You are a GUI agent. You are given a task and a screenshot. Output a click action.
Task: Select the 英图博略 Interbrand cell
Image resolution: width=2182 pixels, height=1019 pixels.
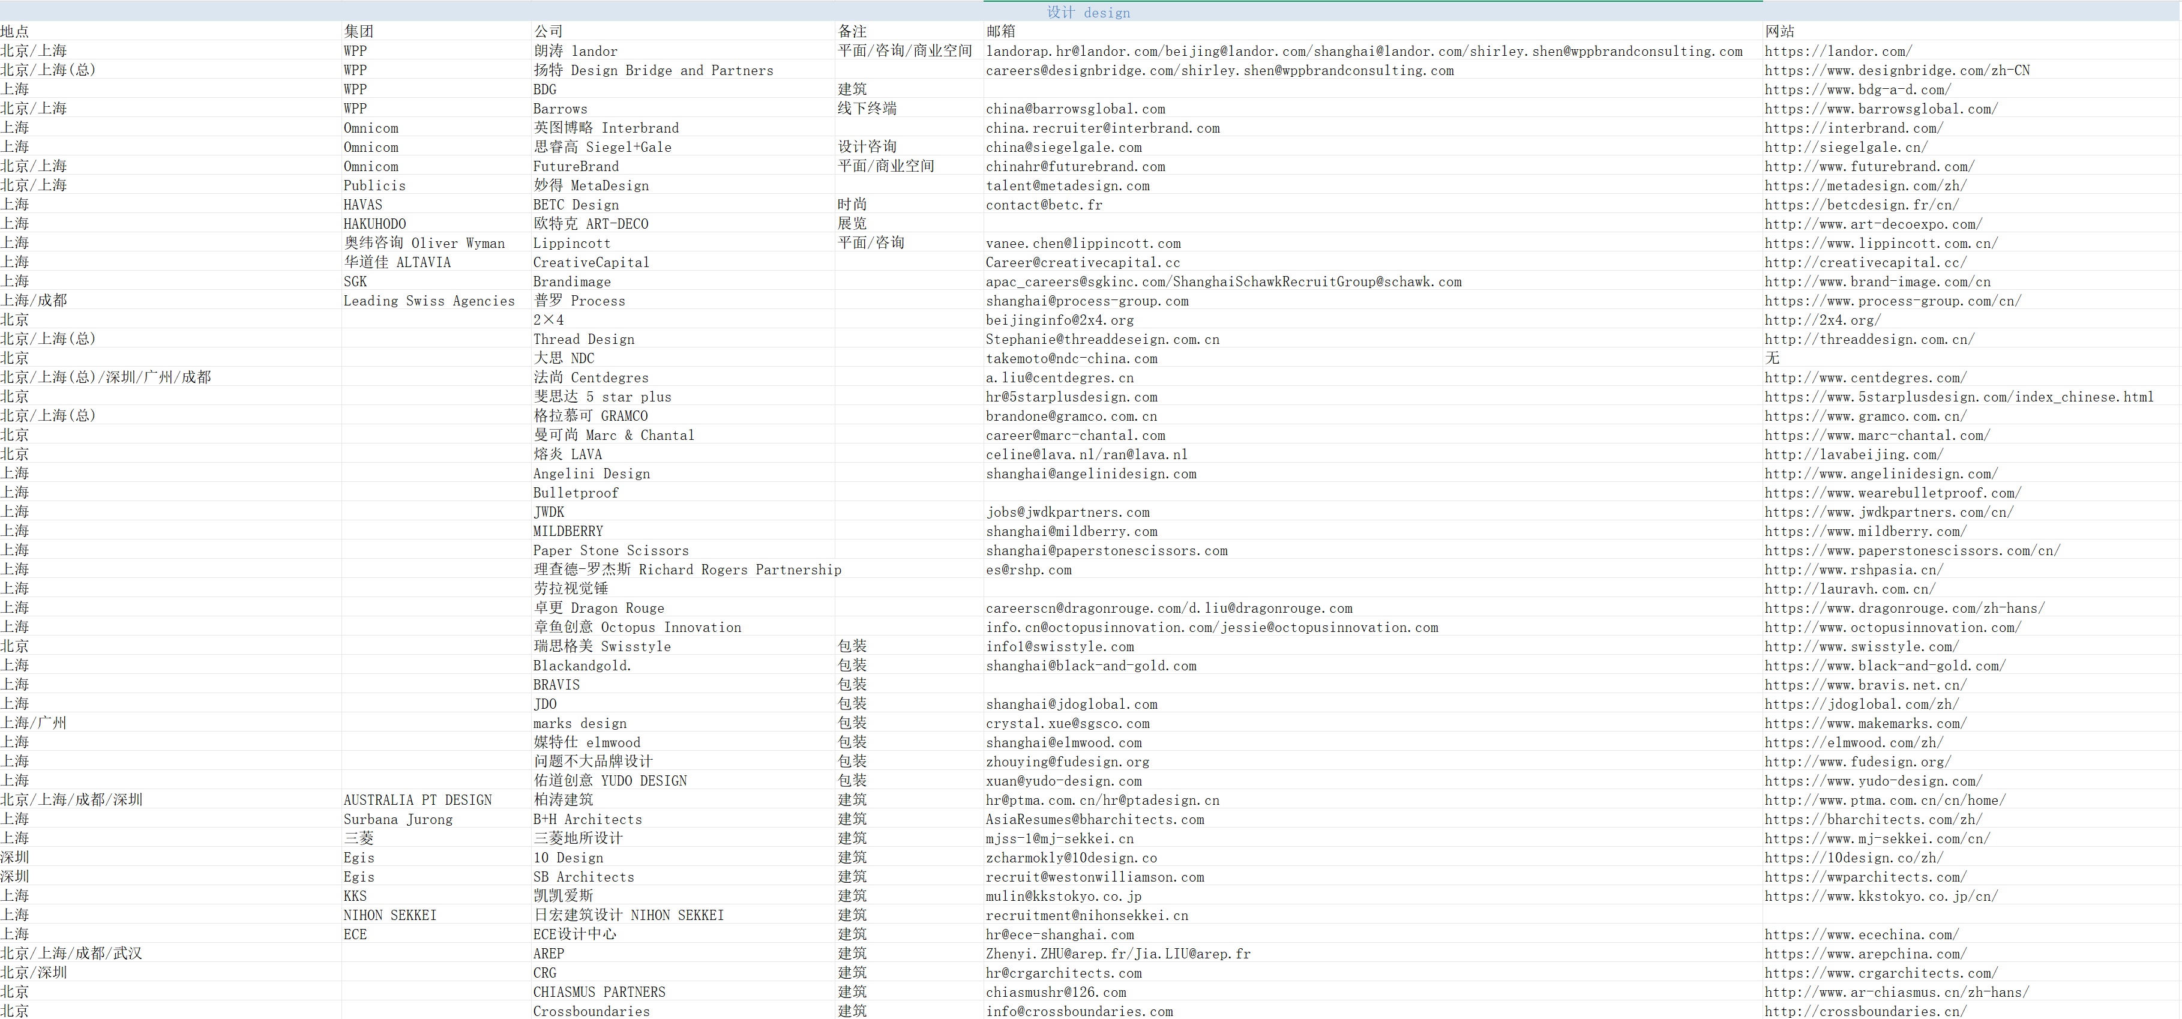606,128
